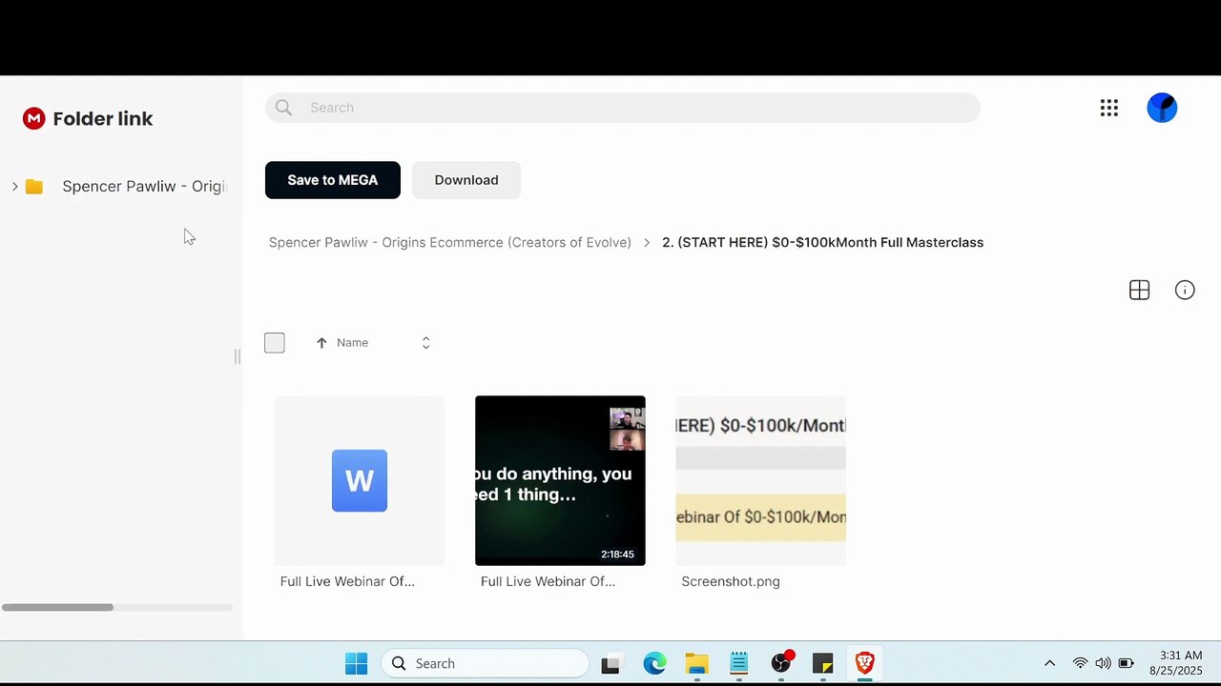Tick the select-all checkbox beside Name

pos(275,343)
